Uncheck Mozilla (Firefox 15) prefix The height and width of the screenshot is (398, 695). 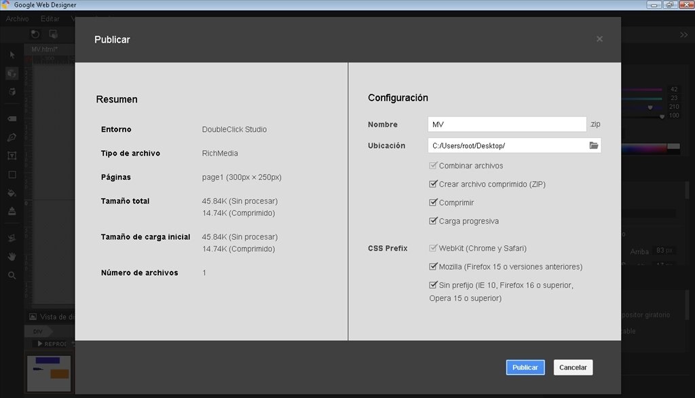433,266
